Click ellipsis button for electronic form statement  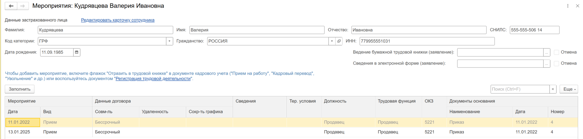[x=547, y=64]
